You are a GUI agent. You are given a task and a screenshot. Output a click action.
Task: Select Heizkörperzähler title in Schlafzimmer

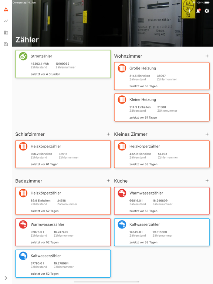click(x=46, y=146)
